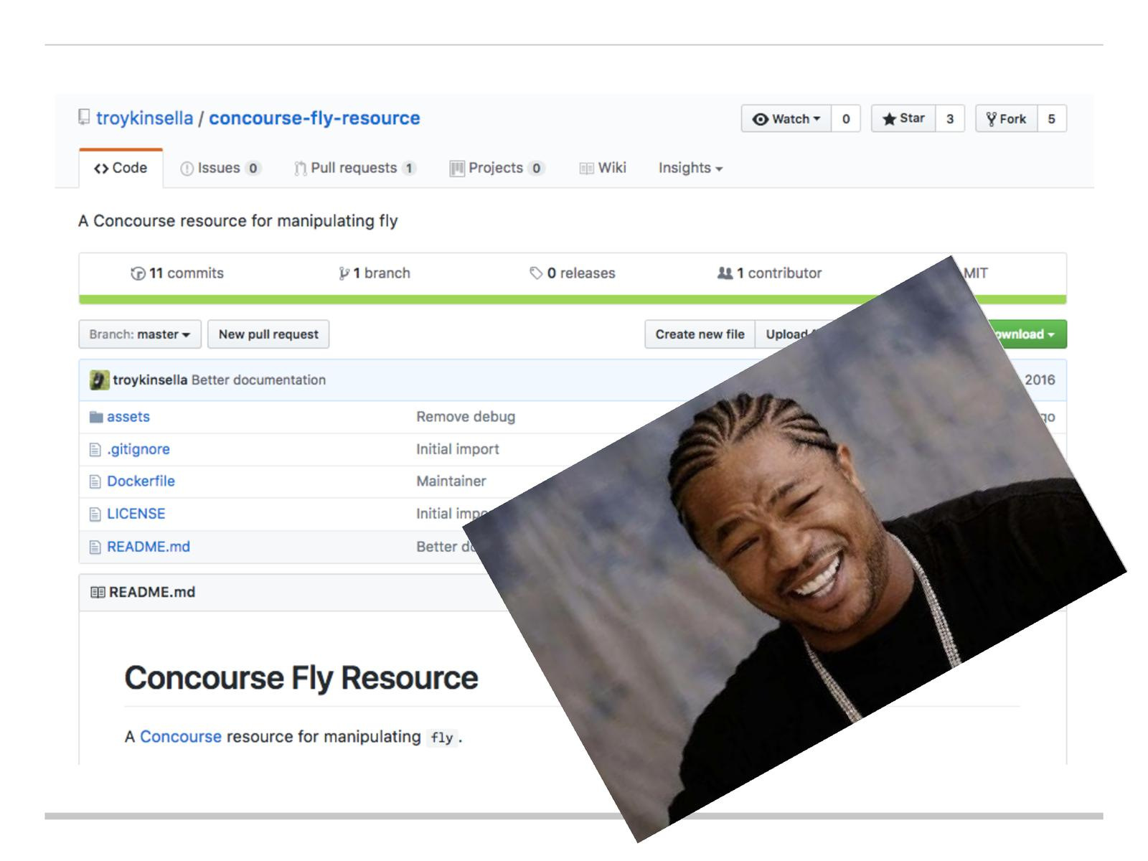Star this repository
Screen dimensions: 1148x861
(x=903, y=118)
